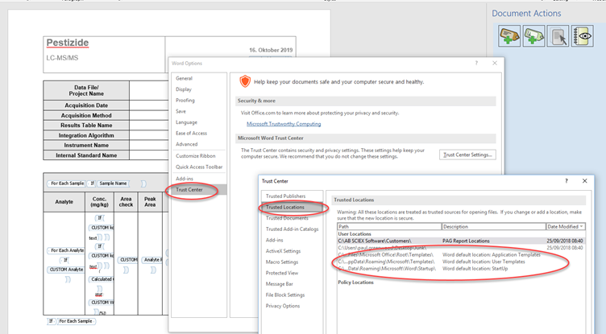The width and height of the screenshot is (606, 334).
Task: Click the Acquisition Date table cell
Action: (x=86, y=105)
